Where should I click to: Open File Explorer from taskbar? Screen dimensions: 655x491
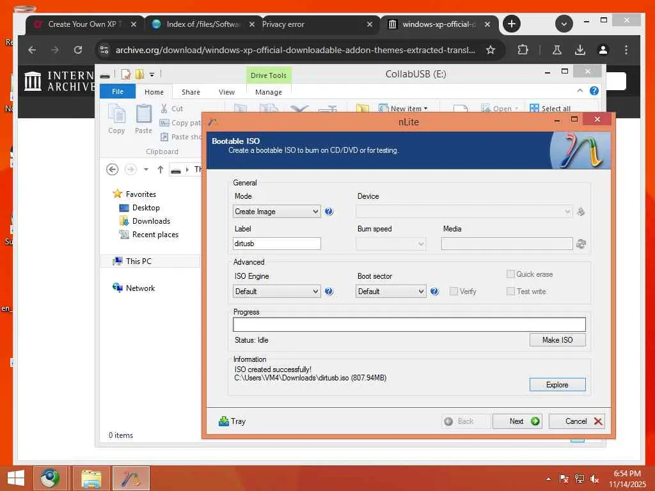pyautogui.click(x=91, y=478)
